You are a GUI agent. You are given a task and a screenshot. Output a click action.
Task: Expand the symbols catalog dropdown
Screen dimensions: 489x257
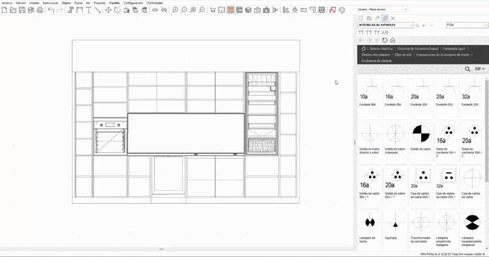(x=386, y=25)
